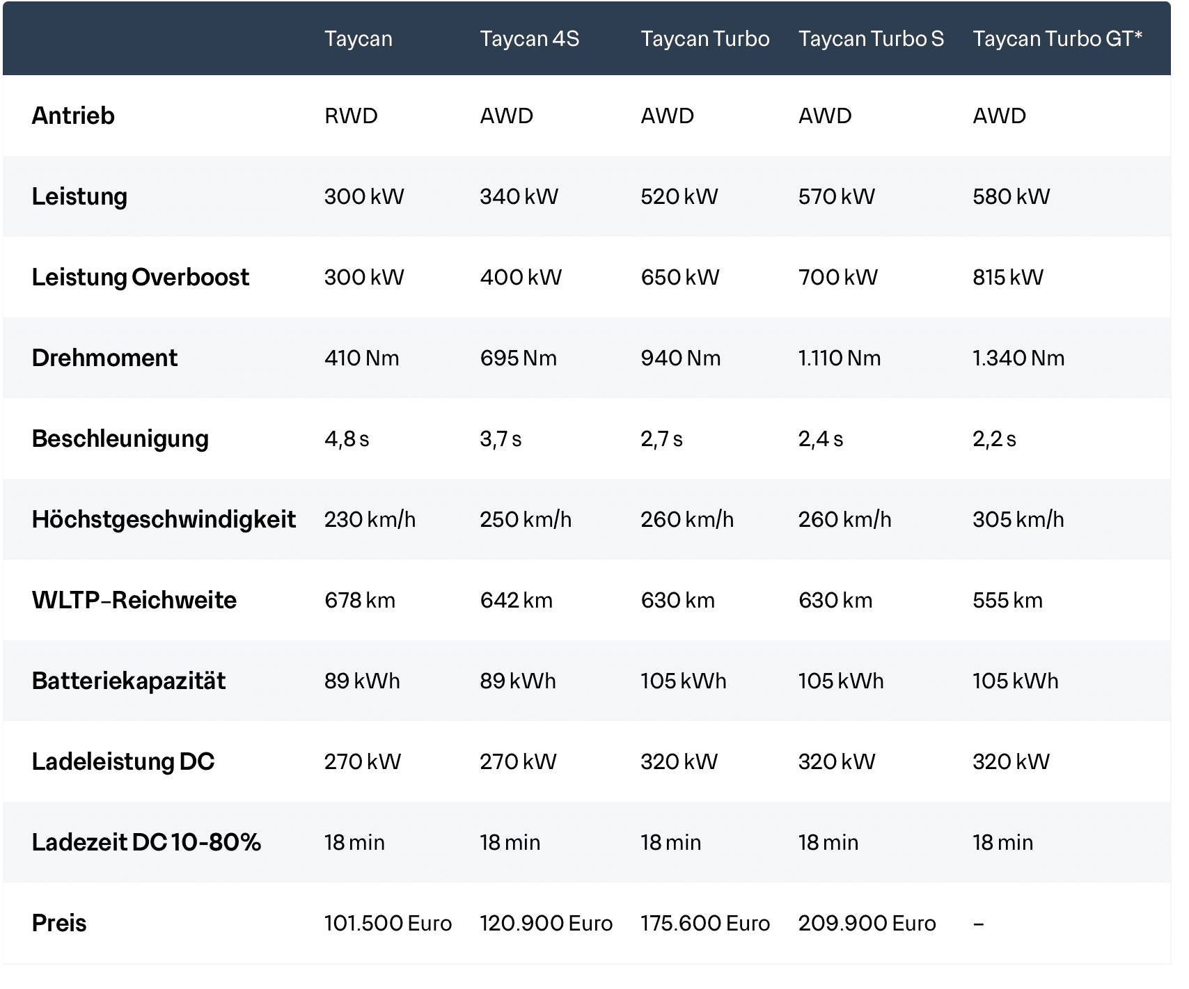Click the 815 kW overboost value
The image size is (1189, 989).
coord(1008,277)
